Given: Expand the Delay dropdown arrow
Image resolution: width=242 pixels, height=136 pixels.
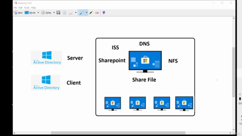Looking at the screenshot, I should [x=54, y=12].
